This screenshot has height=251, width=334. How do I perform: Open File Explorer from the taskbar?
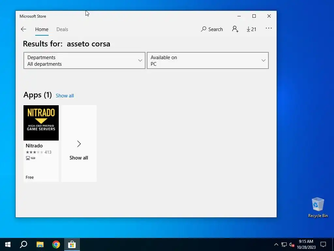[40, 244]
